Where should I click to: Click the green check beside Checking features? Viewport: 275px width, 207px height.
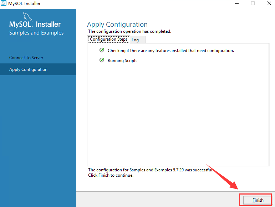pyautogui.click(x=102, y=50)
